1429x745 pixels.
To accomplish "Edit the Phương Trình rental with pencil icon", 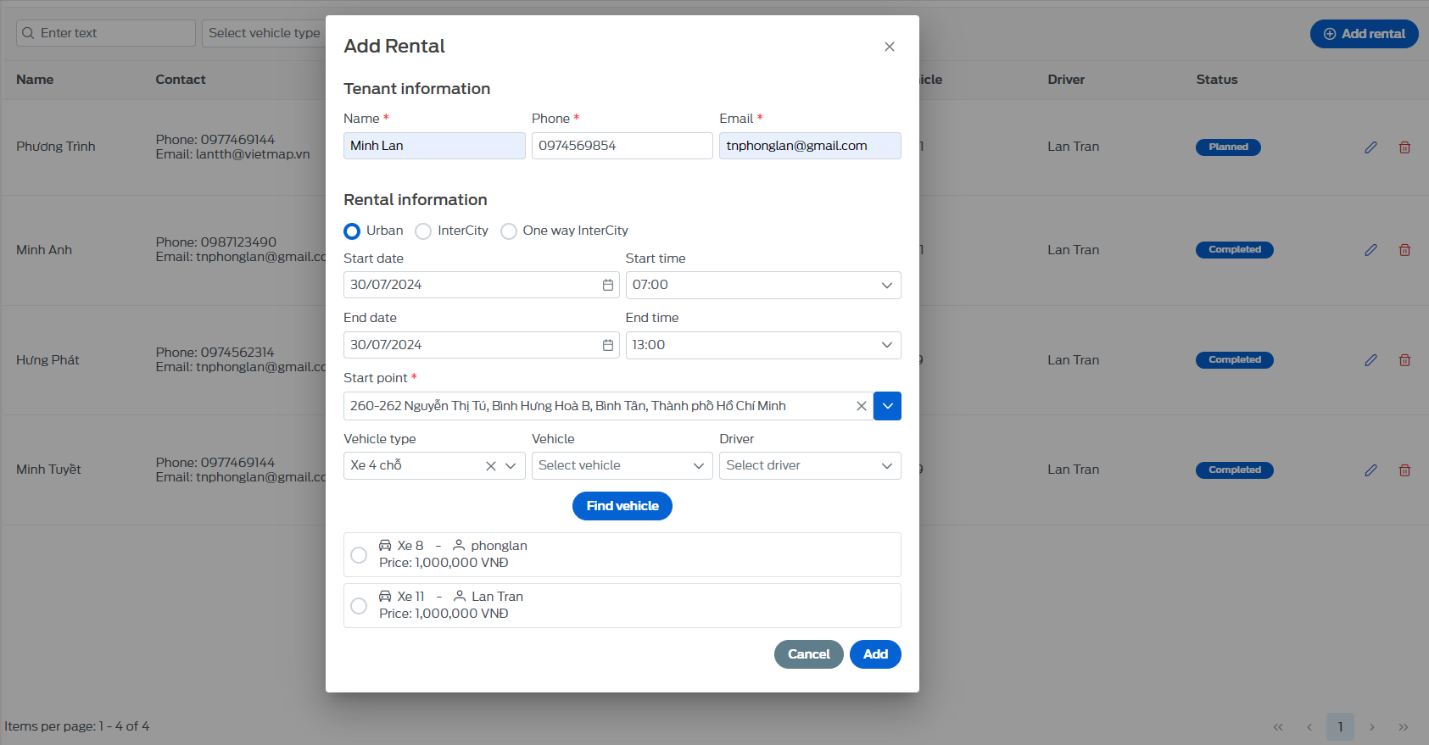I will click(x=1370, y=147).
